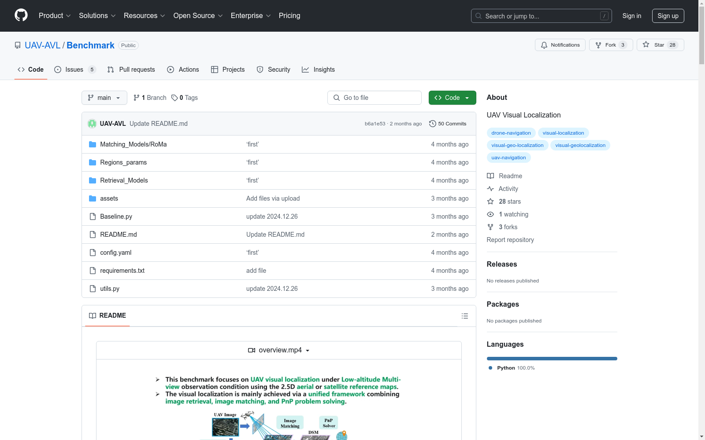Open the README outline icon
The width and height of the screenshot is (705, 440).
(465, 316)
